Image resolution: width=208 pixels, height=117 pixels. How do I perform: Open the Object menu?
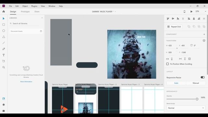pyautogui.click(x=25, y=6)
